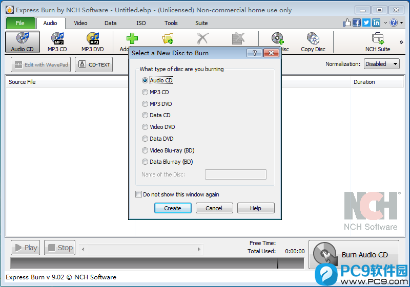410x287 pixels.
Task: Select Video Blu-ray (BD) radio option
Action: click(145, 150)
